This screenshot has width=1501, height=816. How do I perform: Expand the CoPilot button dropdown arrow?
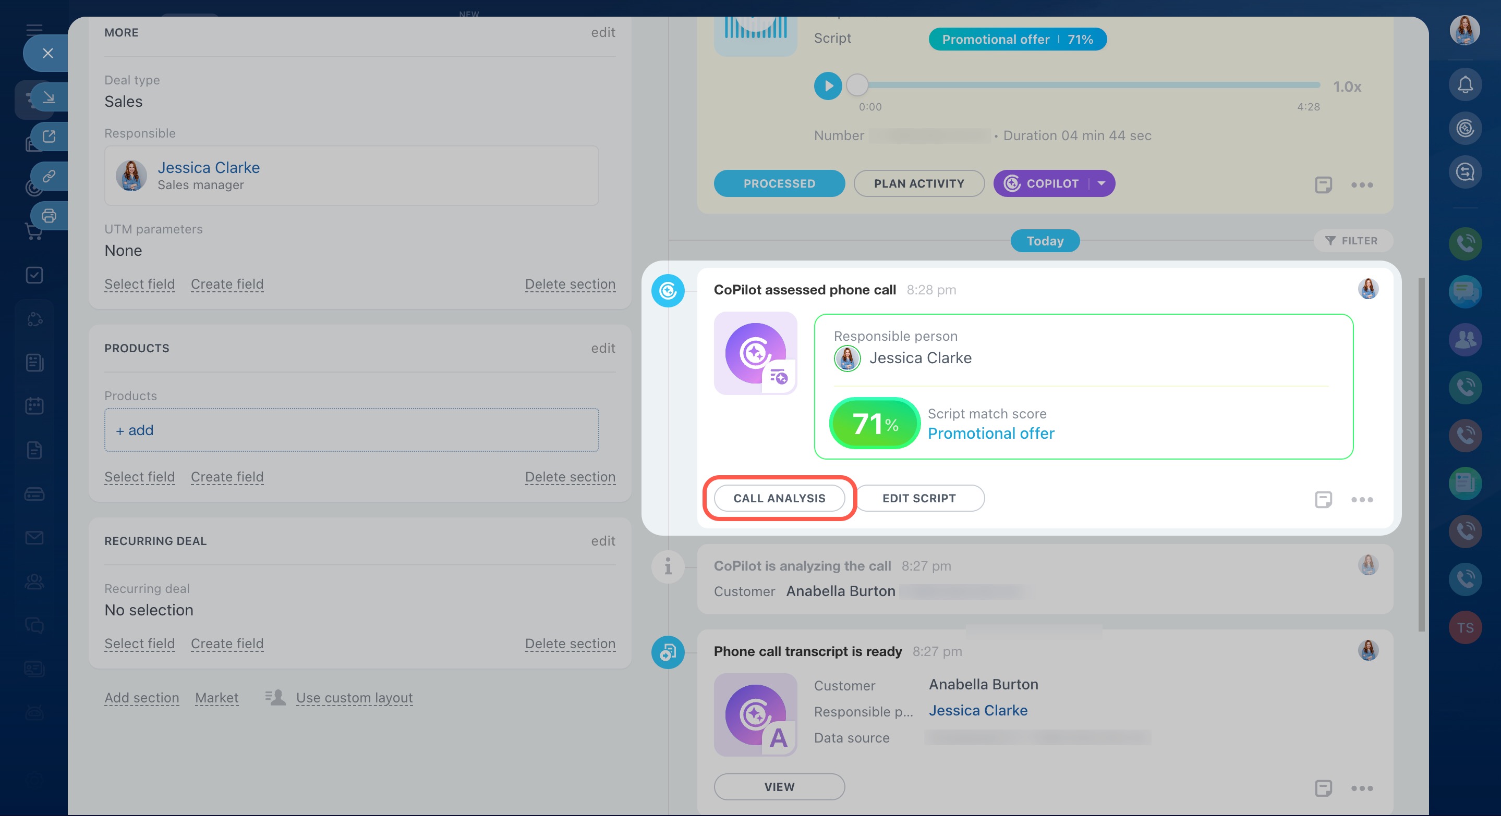click(x=1101, y=183)
